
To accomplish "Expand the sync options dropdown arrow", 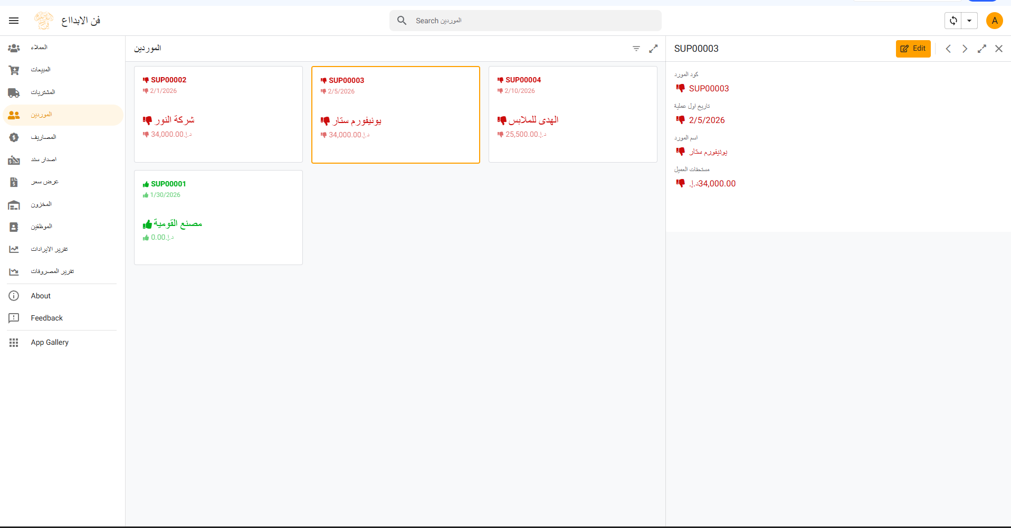I will coord(969,21).
